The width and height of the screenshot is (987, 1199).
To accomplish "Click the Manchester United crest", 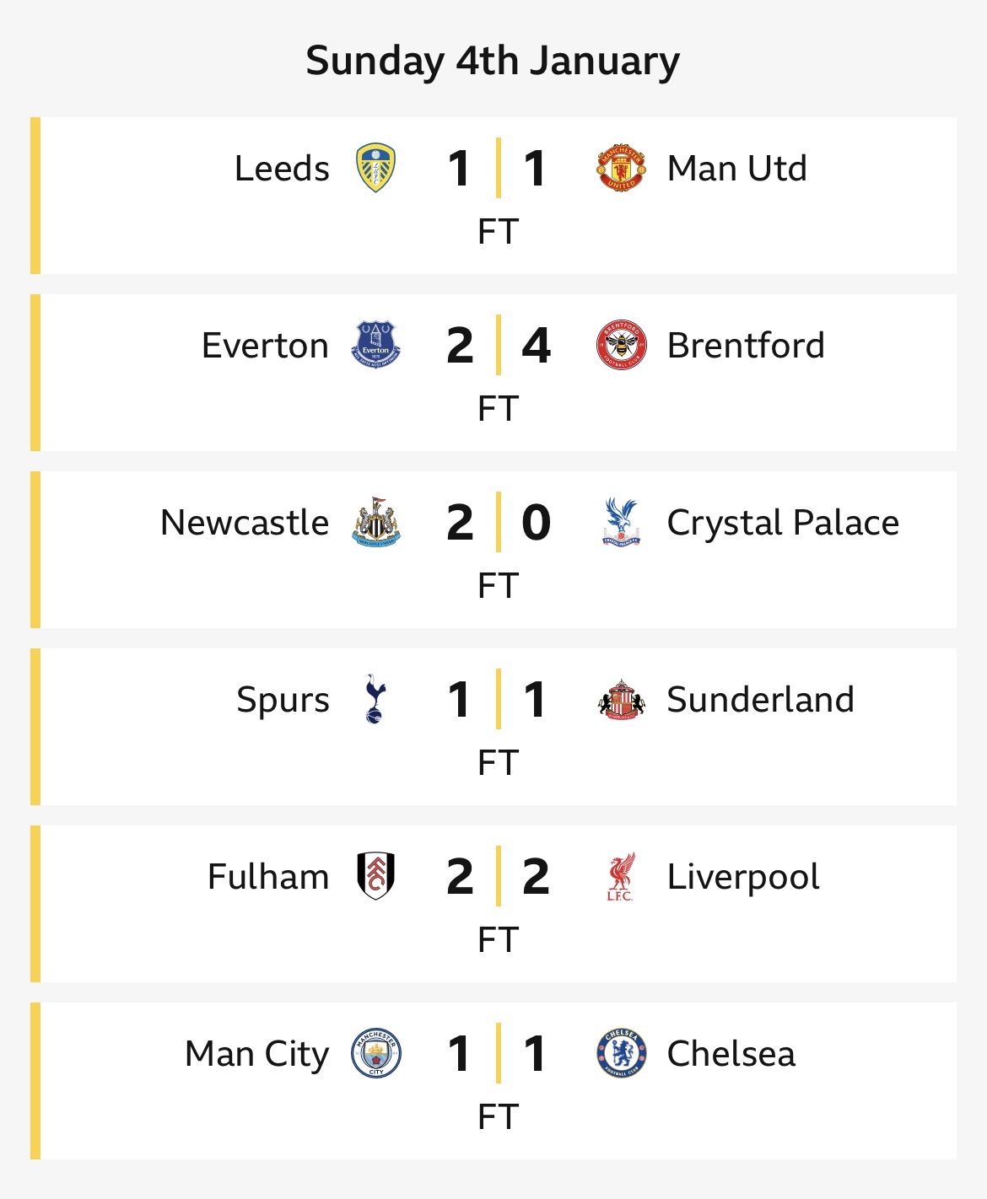I will (621, 168).
